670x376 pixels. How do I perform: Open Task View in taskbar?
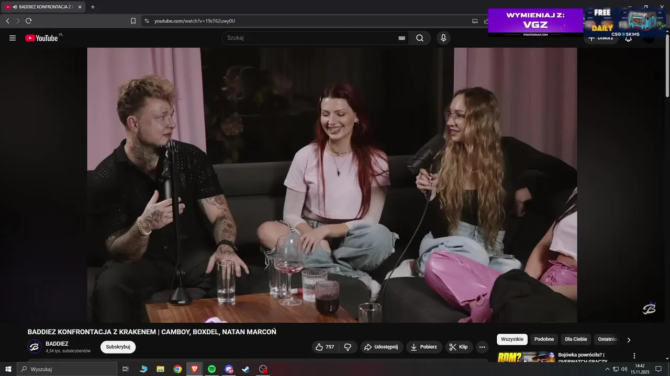126,369
